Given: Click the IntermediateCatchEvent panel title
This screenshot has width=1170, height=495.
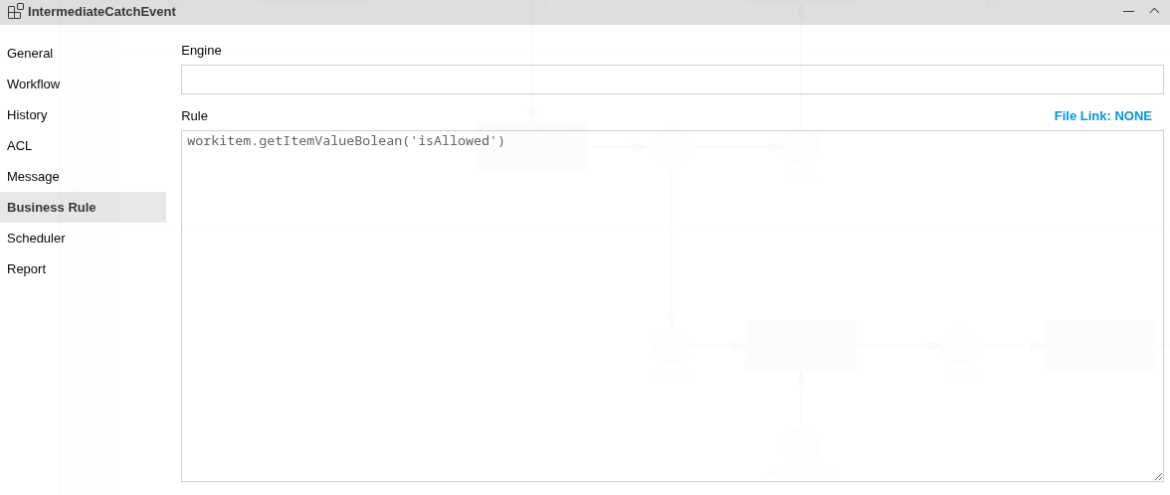Looking at the screenshot, I should pos(101,11).
